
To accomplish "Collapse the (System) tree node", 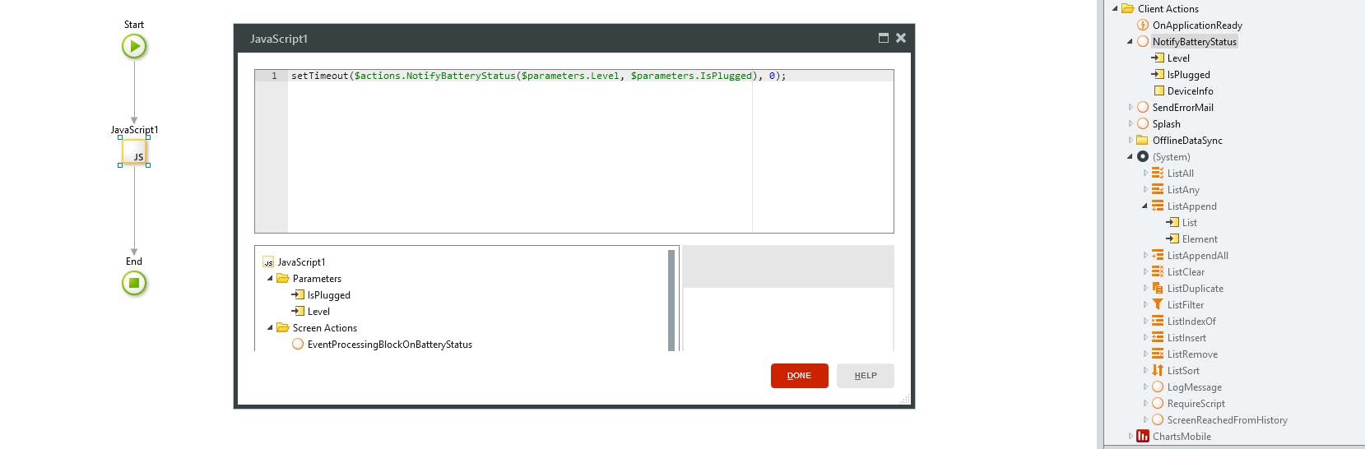I will click(1130, 157).
